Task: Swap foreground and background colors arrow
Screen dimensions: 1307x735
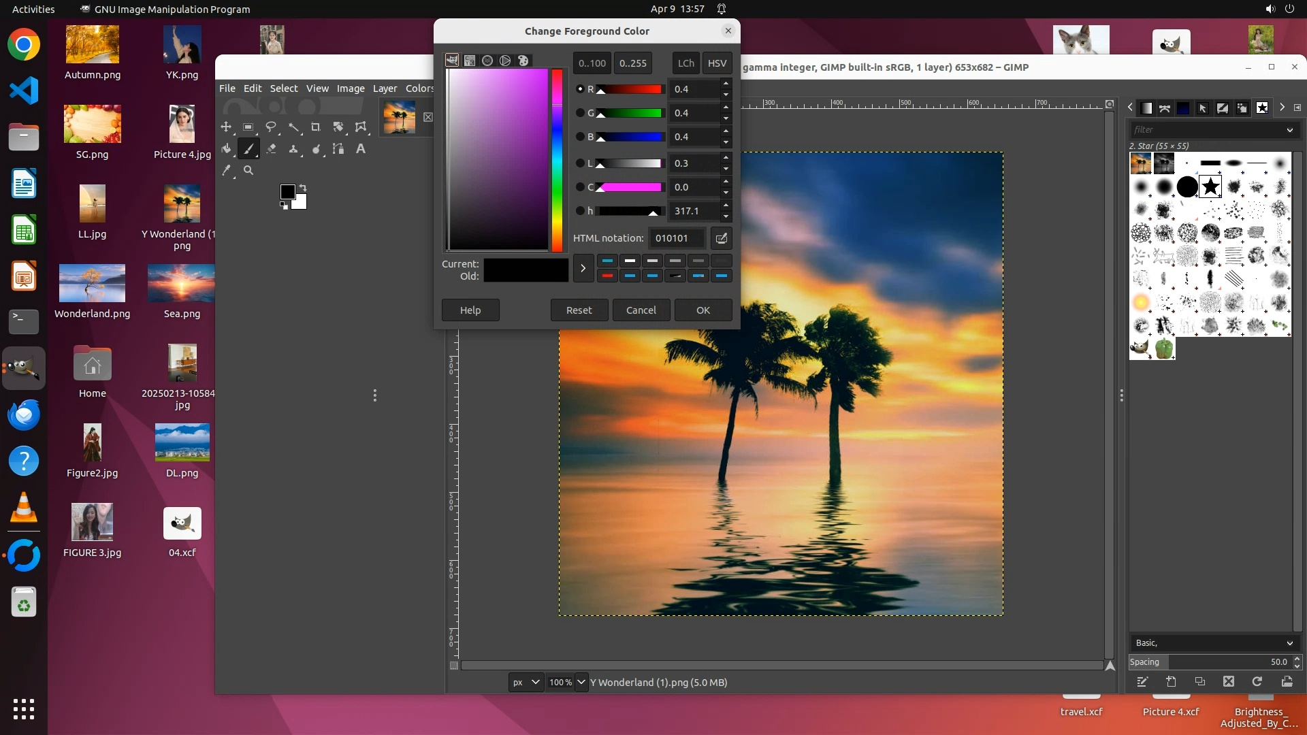Action: coord(303,187)
